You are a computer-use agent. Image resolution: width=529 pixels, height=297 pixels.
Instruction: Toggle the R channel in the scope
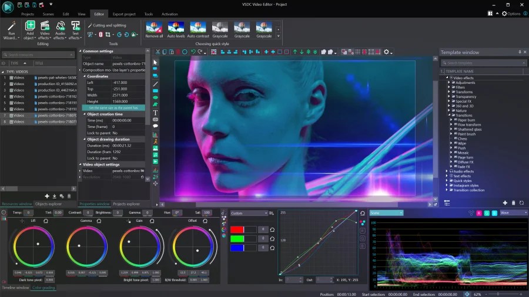coord(480,213)
